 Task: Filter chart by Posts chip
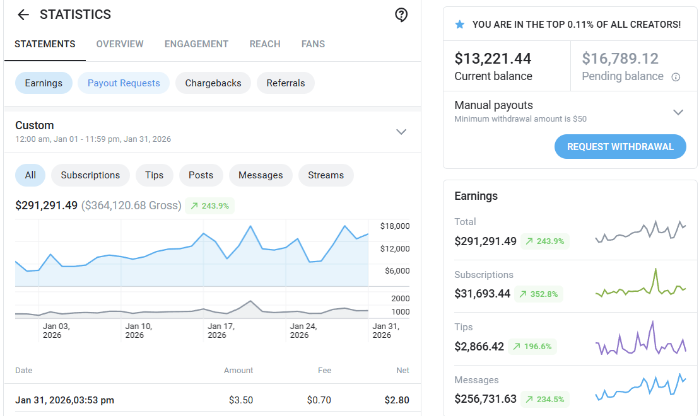[x=201, y=175]
